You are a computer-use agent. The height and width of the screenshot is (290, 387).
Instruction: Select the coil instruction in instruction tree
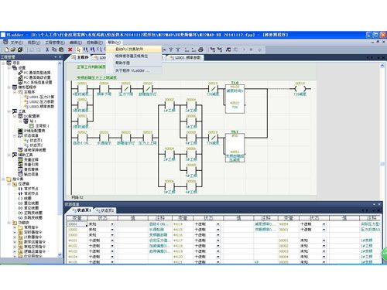coord(25,198)
